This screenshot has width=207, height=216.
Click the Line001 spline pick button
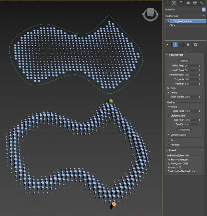coord(184,61)
